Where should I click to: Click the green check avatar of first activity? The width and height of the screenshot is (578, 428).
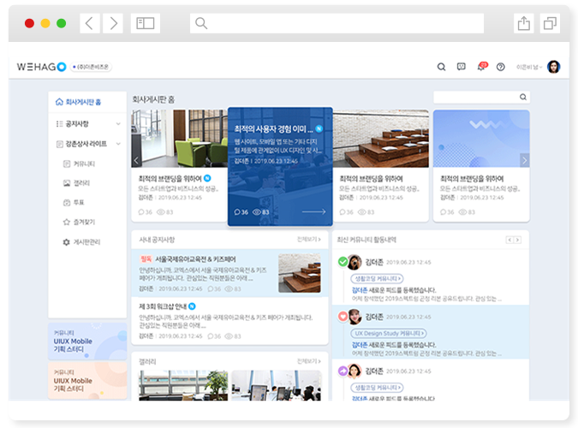coord(350,262)
